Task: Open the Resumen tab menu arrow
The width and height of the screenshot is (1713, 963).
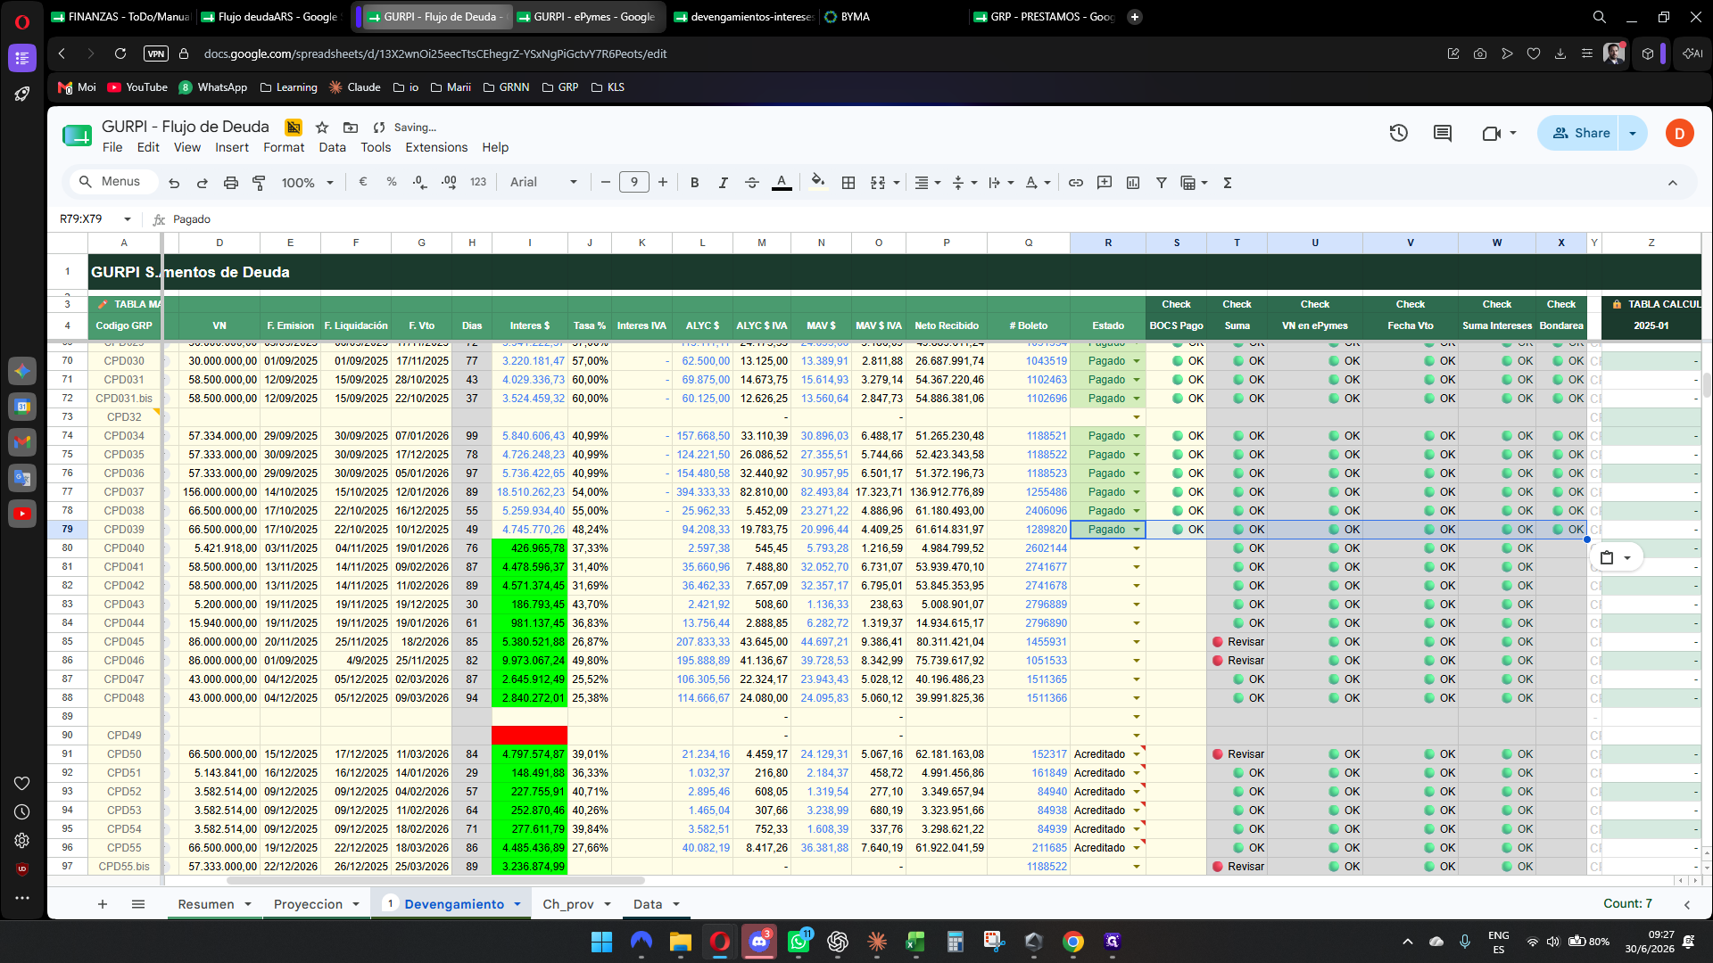Action: point(248,904)
